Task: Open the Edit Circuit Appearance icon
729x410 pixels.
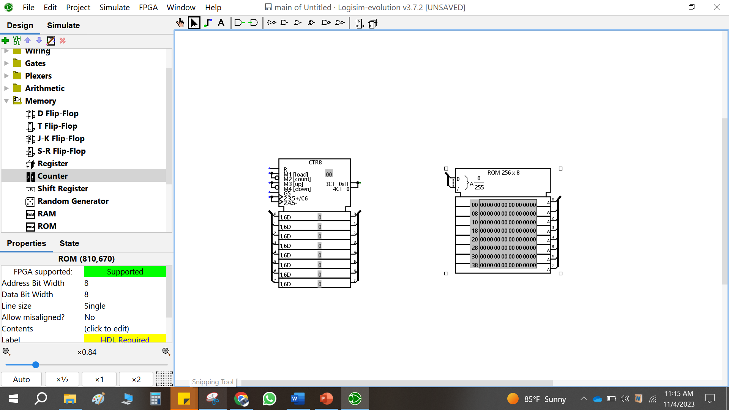Action: click(51, 41)
